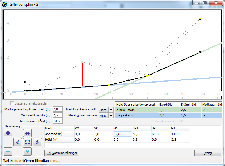Click the Bankhöjd column header

point(169,105)
